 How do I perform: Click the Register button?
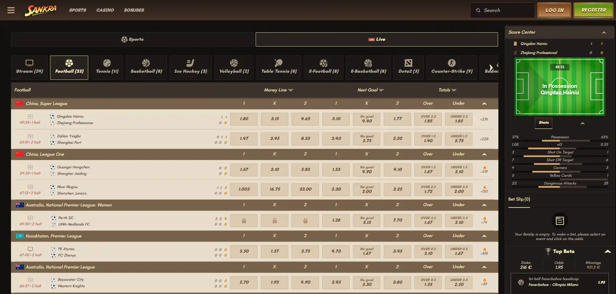click(x=593, y=10)
